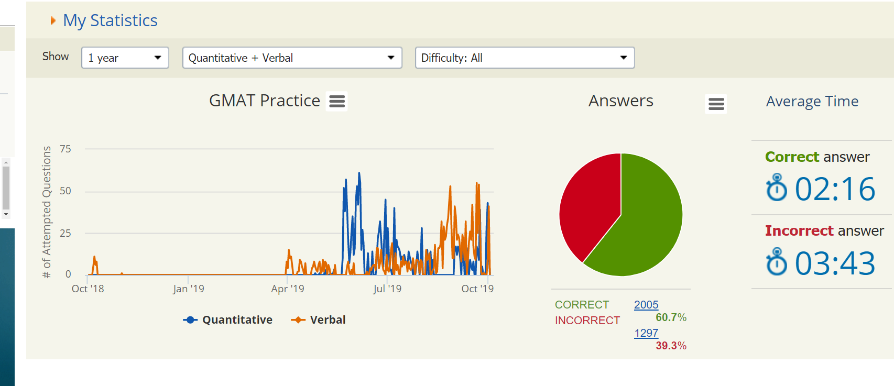The height and width of the screenshot is (386, 894).
Task: Click the Average Time heading
Action: click(812, 101)
